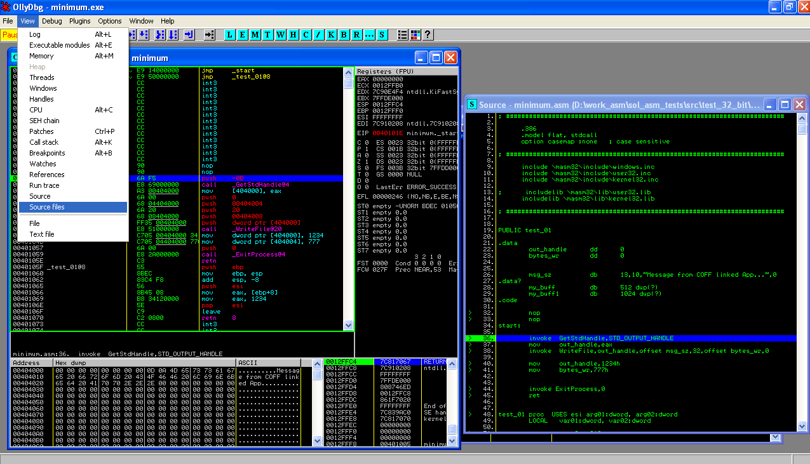
Task: Select source line 48 test_01 proc
Action: point(632,414)
